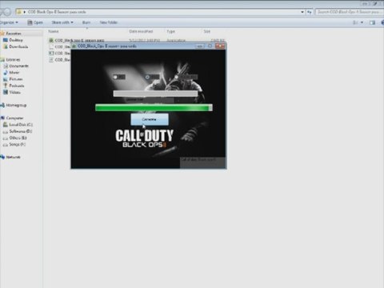Image resolution: width=384 pixels, height=288 pixels.
Task: Open the address bar history dropdown arrow
Action: pos(302,12)
